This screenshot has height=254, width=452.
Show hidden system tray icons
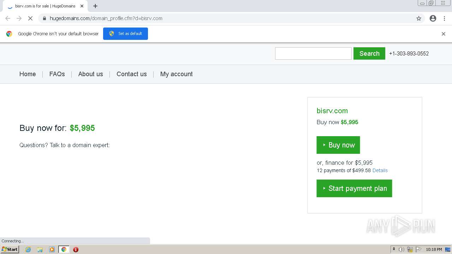pyautogui.click(x=394, y=249)
